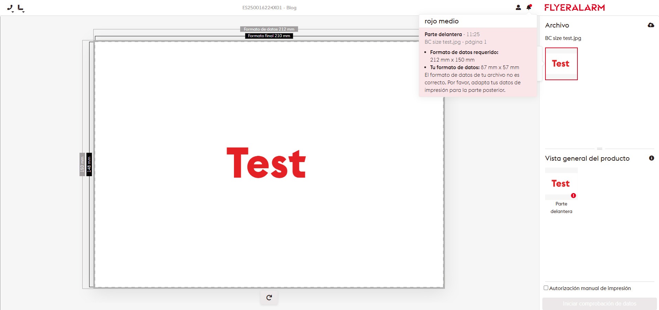Click the red error badge on Parte delantera

(573, 195)
